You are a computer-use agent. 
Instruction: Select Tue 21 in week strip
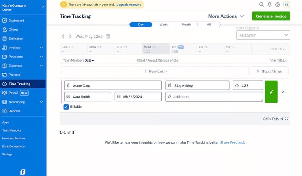tap(128, 49)
